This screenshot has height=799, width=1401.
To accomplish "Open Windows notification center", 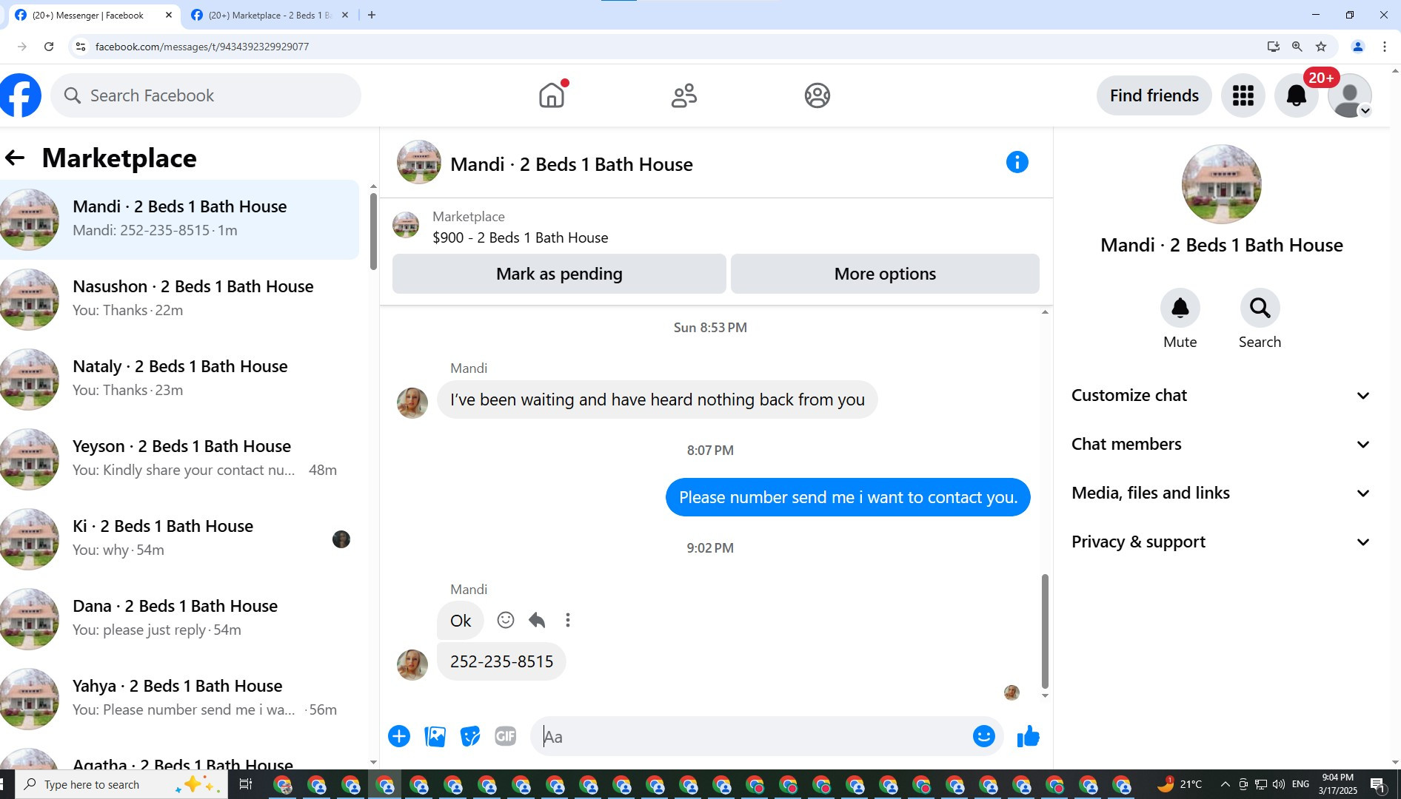I will [1377, 784].
